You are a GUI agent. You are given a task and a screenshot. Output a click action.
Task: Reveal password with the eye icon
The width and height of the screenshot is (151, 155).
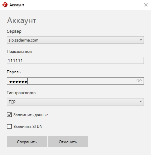click(139, 81)
